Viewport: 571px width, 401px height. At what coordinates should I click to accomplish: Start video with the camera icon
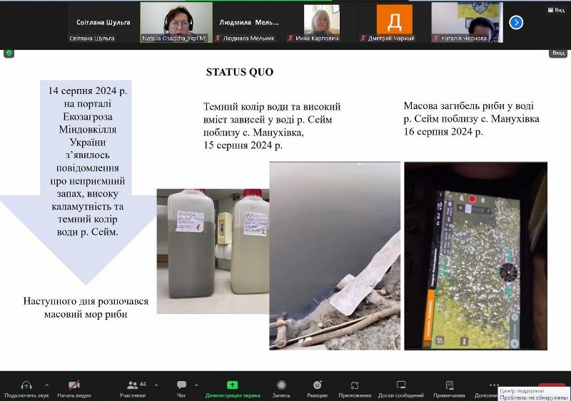pyautogui.click(x=74, y=385)
